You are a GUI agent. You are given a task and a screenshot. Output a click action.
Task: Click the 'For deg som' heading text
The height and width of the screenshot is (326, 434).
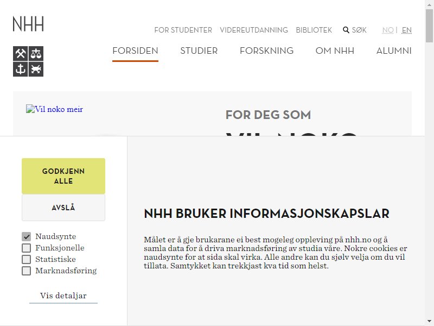click(x=268, y=115)
